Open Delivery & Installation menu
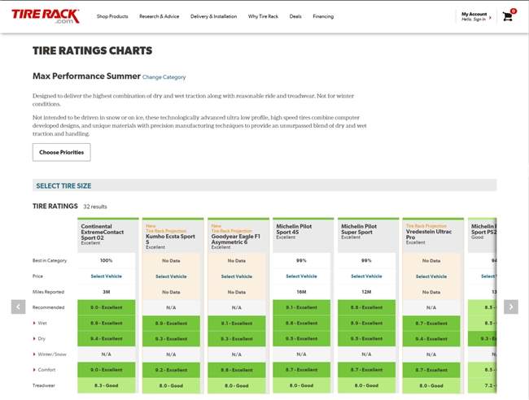Image resolution: width=529 pixels, height=400 pixels. click(213, 16)
